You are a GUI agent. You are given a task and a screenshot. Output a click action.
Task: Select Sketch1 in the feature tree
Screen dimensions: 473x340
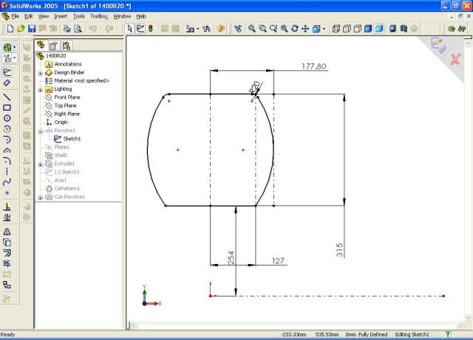pyautogui.click(x=72, y=139)
